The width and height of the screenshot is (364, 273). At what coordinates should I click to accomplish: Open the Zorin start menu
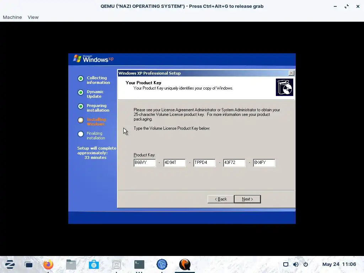[10, 264]
